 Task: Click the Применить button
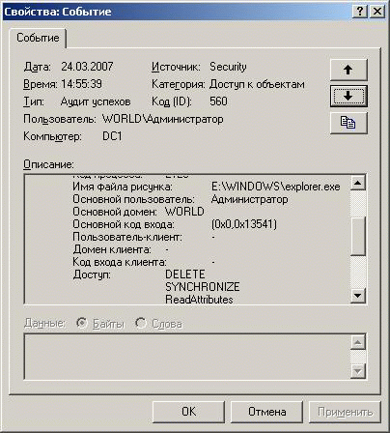click(x=345, y=412)
